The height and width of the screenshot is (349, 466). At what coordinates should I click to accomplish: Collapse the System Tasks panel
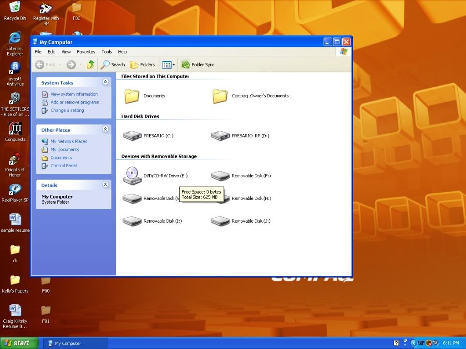(x=105, y=82)
